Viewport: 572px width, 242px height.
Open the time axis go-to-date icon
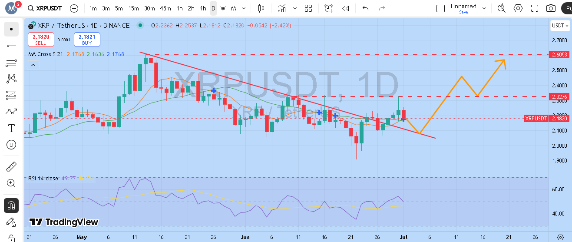pyautogui.click(x=561, y=237)
